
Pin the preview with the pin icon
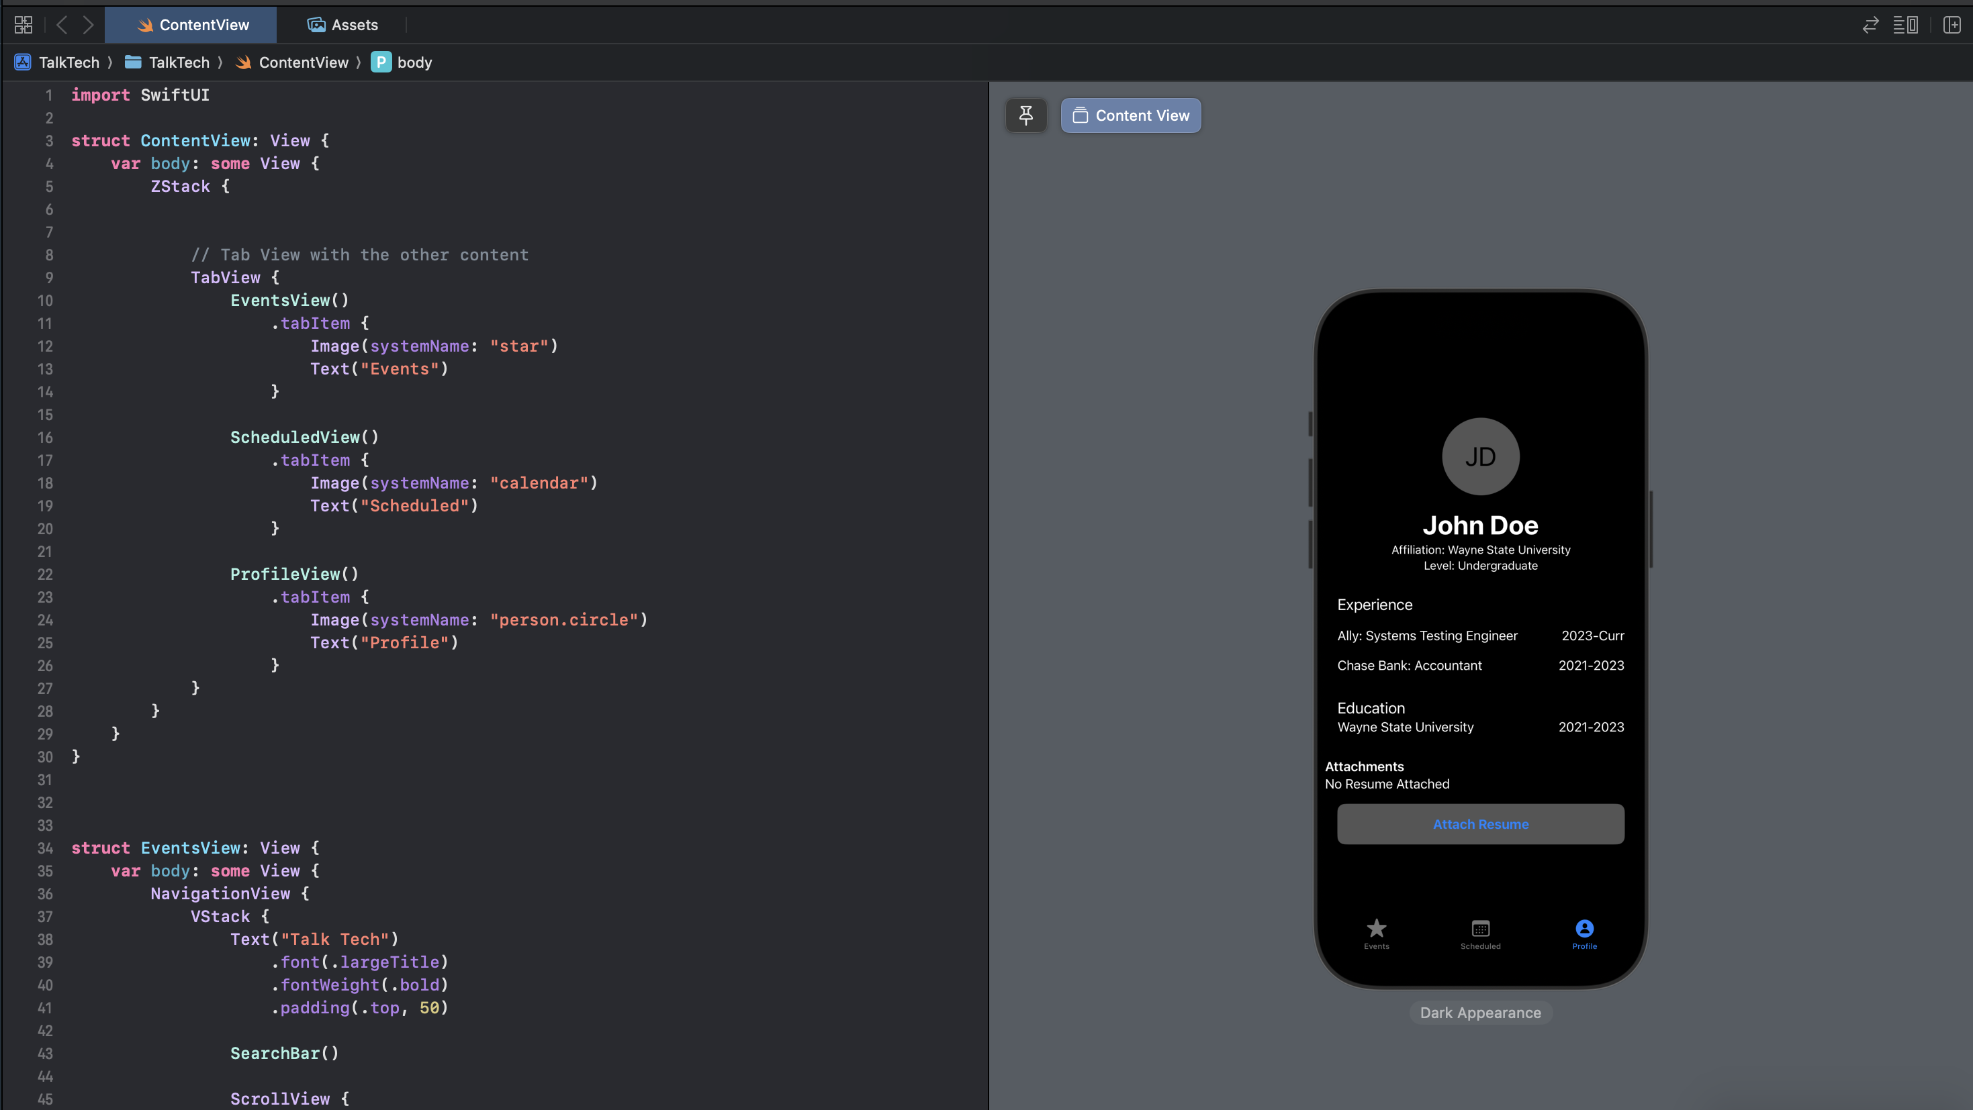point(1025,115)
